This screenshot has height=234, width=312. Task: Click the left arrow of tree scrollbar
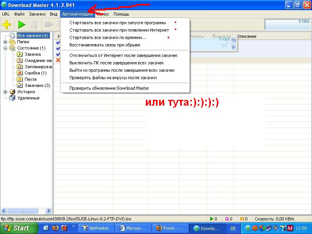coord(4,211)
